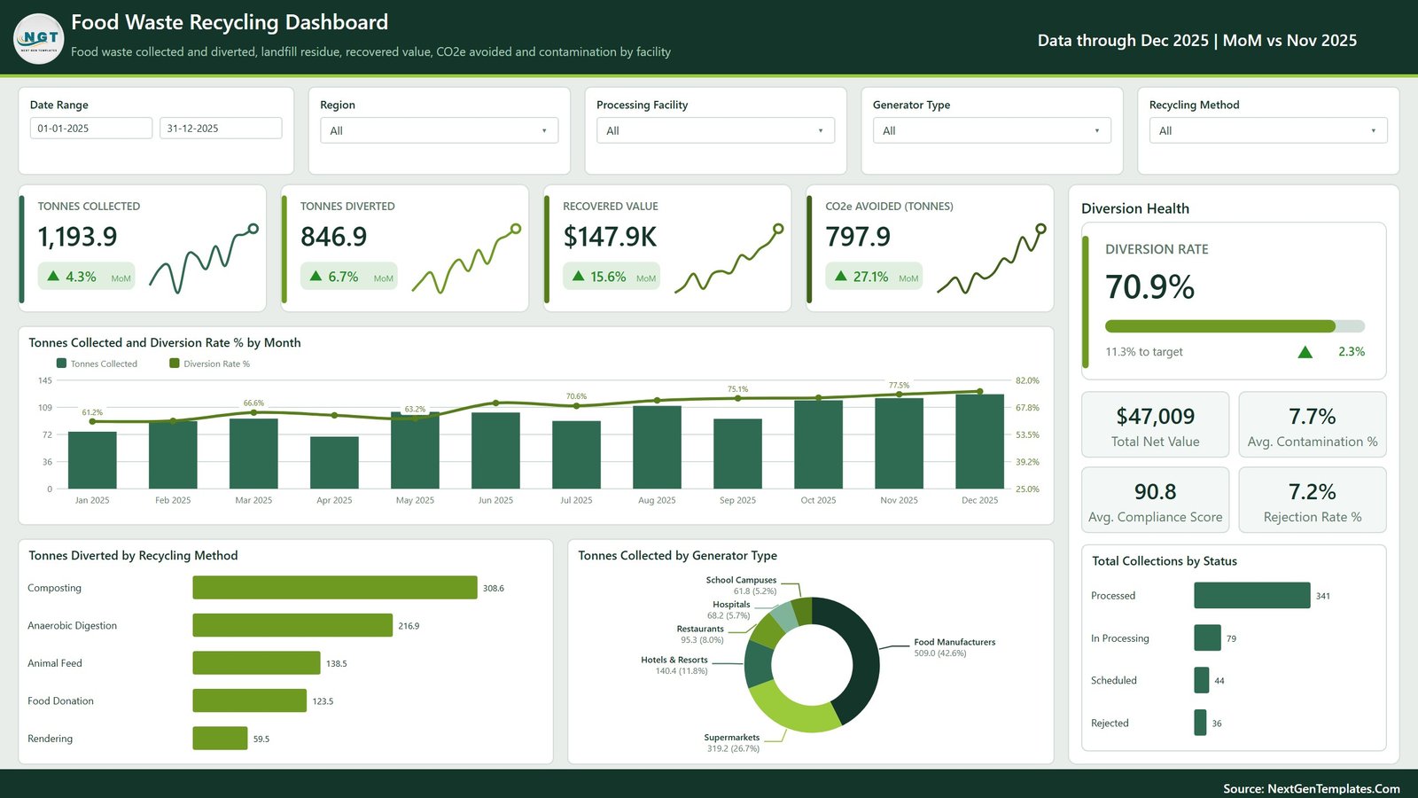Select the Avg. Compliance Score card
The image size is (1418, 798).
coord(1156,500)
